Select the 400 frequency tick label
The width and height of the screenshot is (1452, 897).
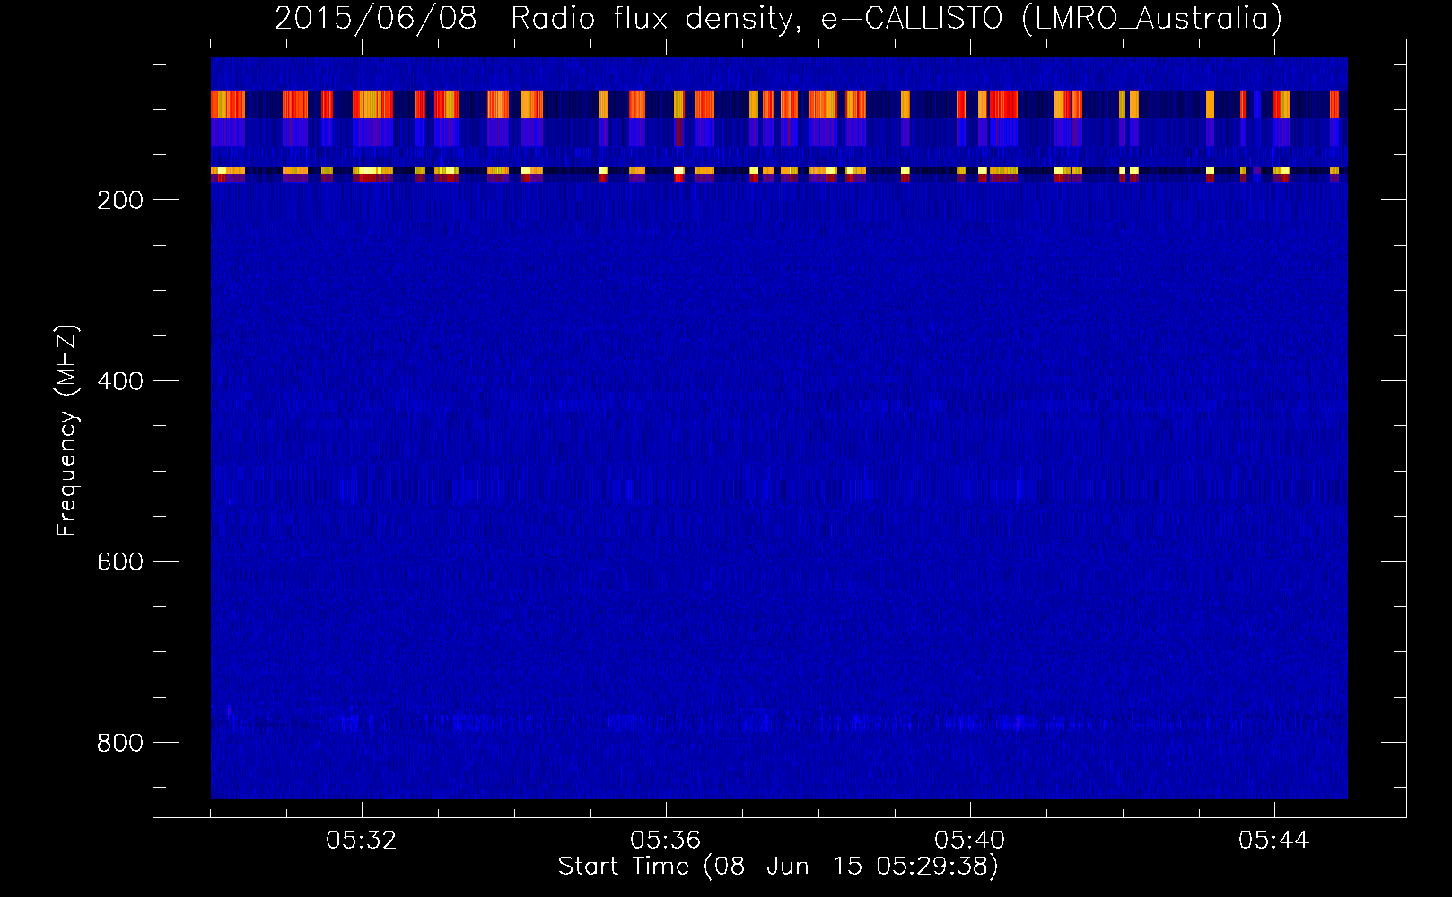coord(120,381)
